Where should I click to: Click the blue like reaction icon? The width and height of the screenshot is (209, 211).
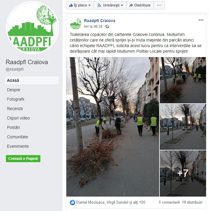(x=72, y=202)
